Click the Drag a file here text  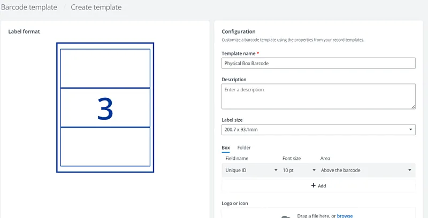pyautogui.click(x=316, y=215)
